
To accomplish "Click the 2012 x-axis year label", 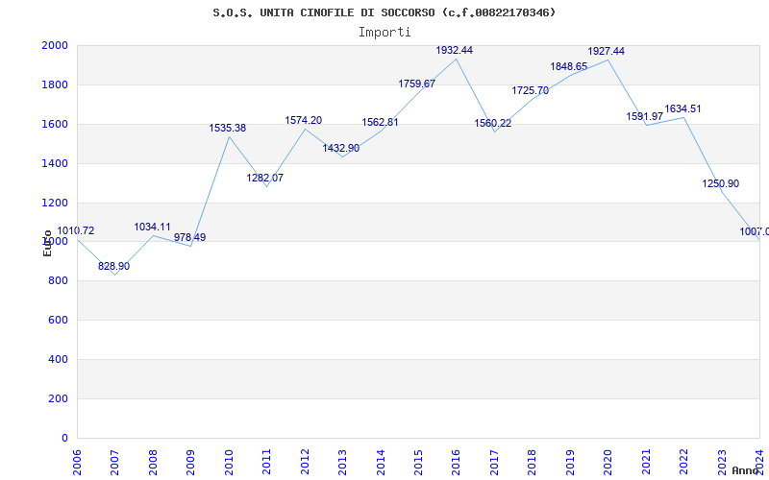I will coord(305,463).
